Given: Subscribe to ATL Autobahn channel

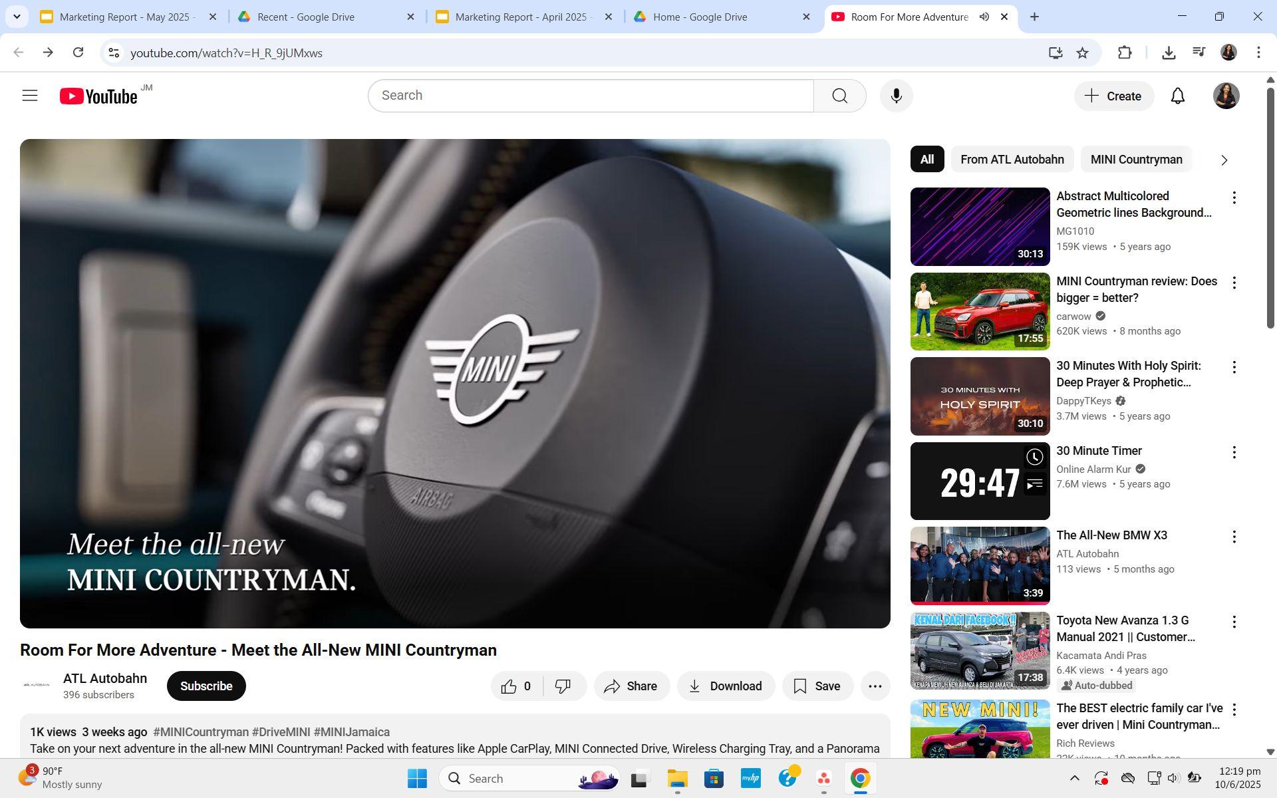Looking at the screenshot, I should click(x=206, y=686).
